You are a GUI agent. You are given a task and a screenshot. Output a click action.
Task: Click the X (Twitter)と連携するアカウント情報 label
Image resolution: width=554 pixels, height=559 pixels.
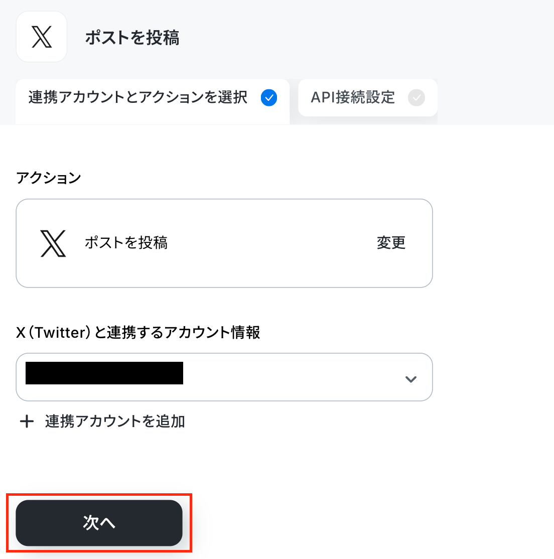138,332
